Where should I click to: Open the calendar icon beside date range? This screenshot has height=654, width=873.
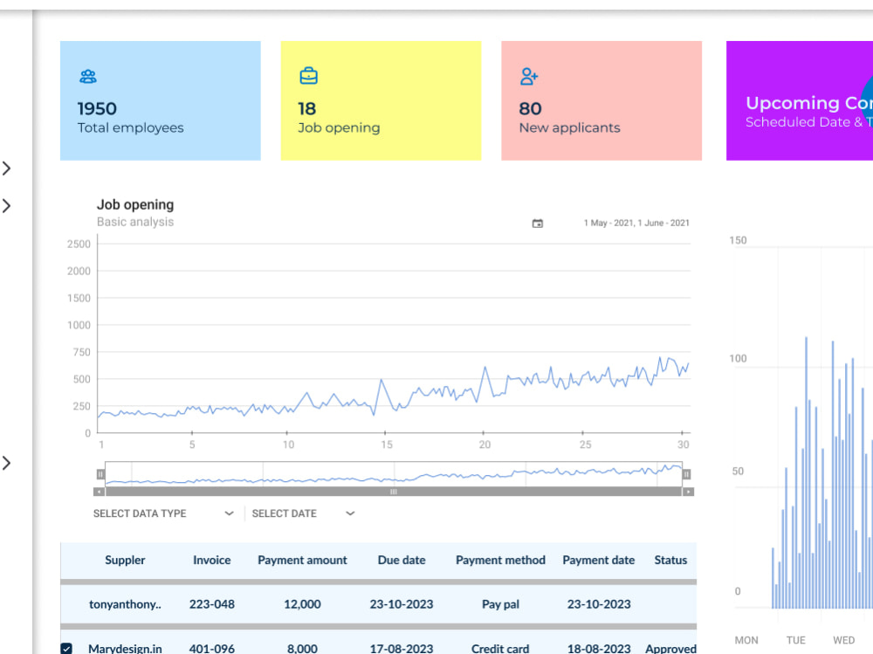[x=537, y=224]
